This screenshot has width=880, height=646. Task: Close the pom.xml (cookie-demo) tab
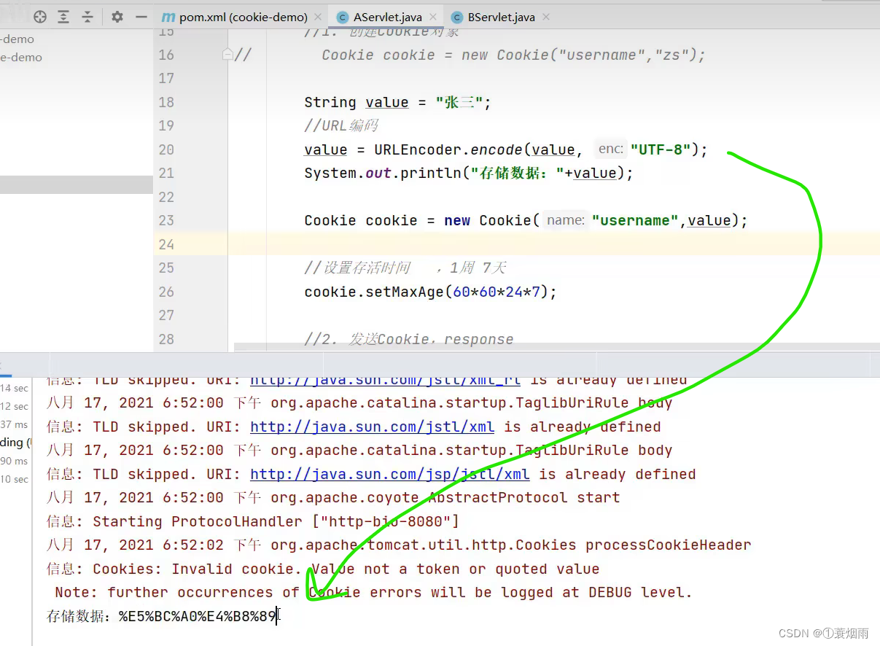point(318,17)
